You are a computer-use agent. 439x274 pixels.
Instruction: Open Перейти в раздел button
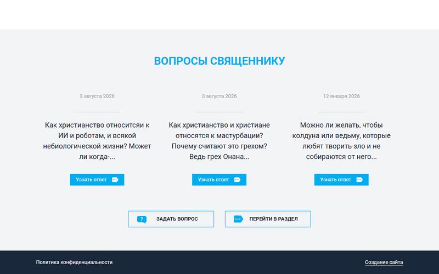[268, 219]
